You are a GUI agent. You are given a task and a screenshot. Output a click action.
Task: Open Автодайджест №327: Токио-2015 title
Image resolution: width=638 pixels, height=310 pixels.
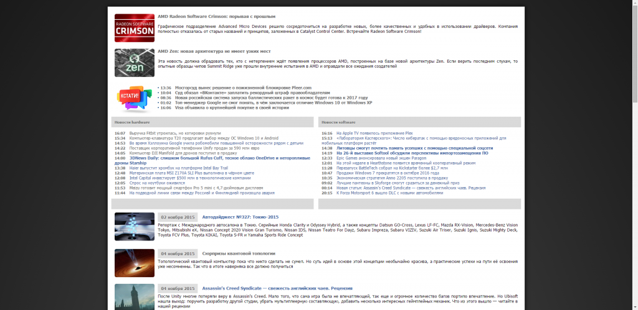[240, 217]
